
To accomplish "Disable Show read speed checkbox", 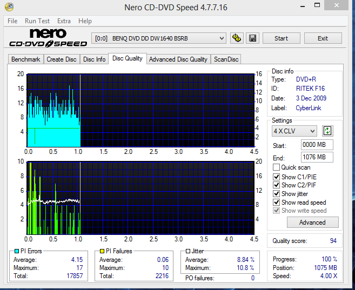I will (x=276, y=202).
